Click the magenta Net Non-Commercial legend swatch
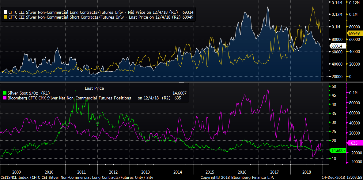 click(x=4, y=98)
